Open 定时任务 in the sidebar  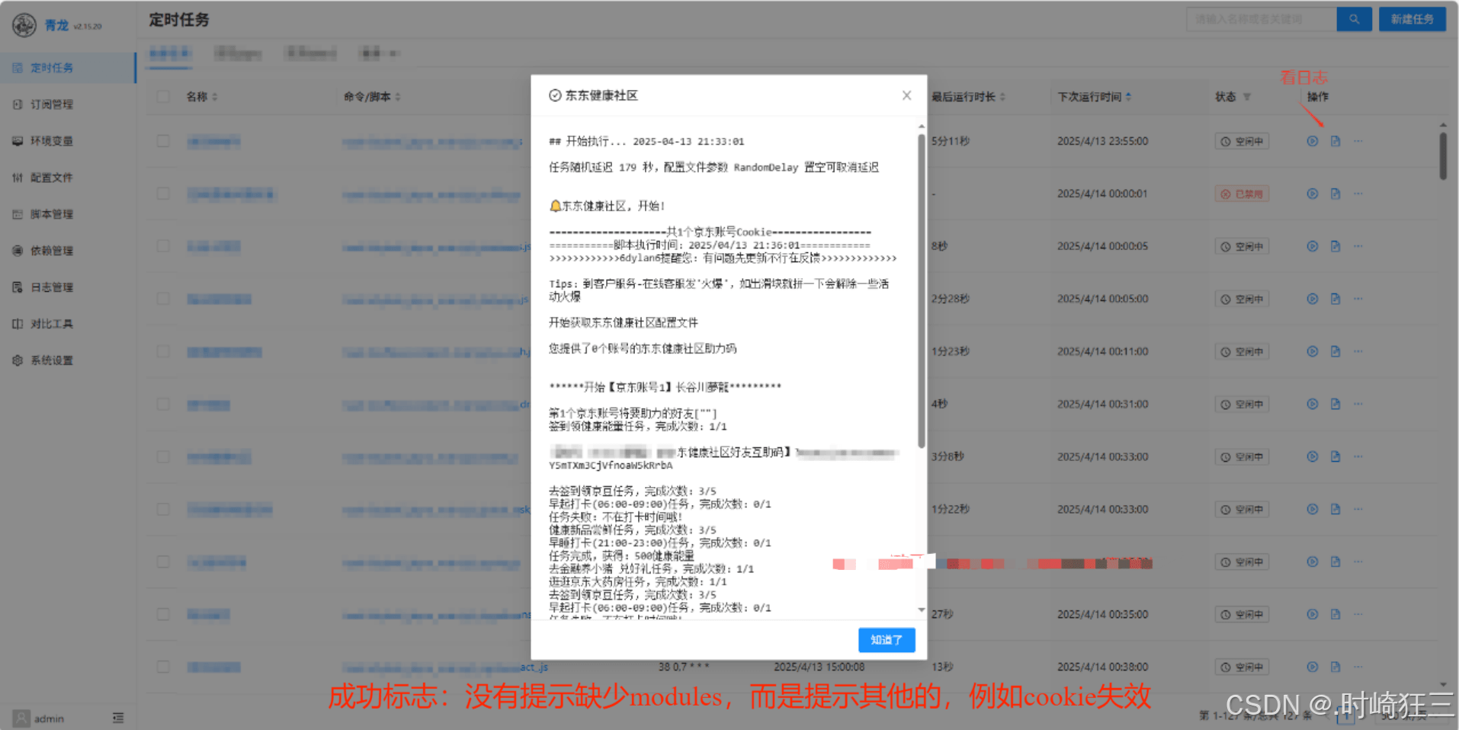coord(68,68)
